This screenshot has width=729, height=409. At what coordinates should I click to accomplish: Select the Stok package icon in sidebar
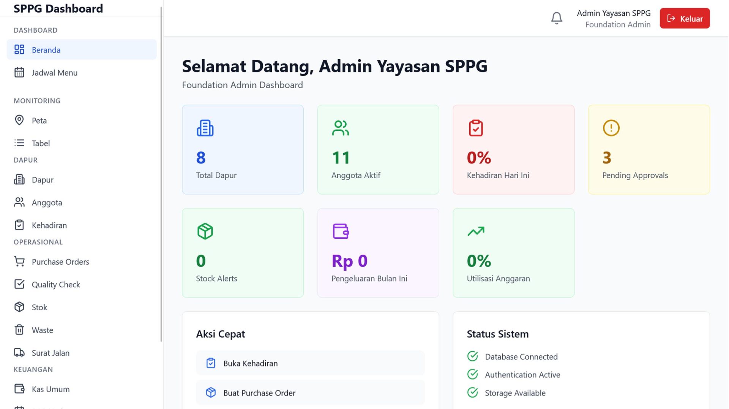19,307
